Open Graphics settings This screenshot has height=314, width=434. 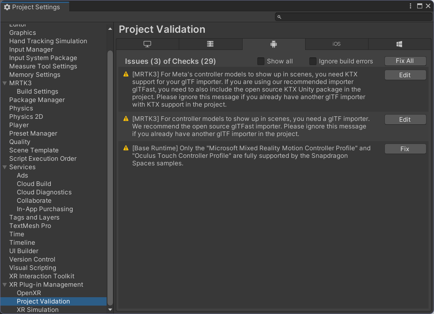[23, 33]
